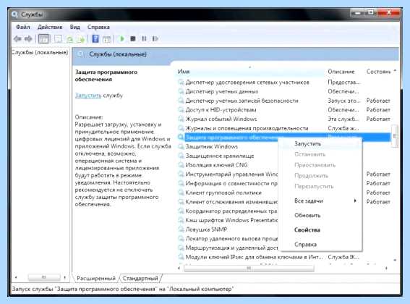Select Диспетчер учетных записей безопасности service
410x304 pixels.
coord(242,101)
